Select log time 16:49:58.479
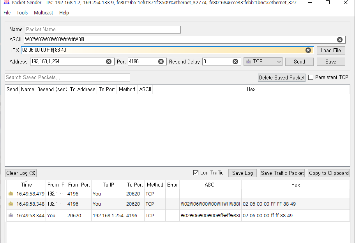The height and width of the screenshot is (243, 355). (30, 194)
